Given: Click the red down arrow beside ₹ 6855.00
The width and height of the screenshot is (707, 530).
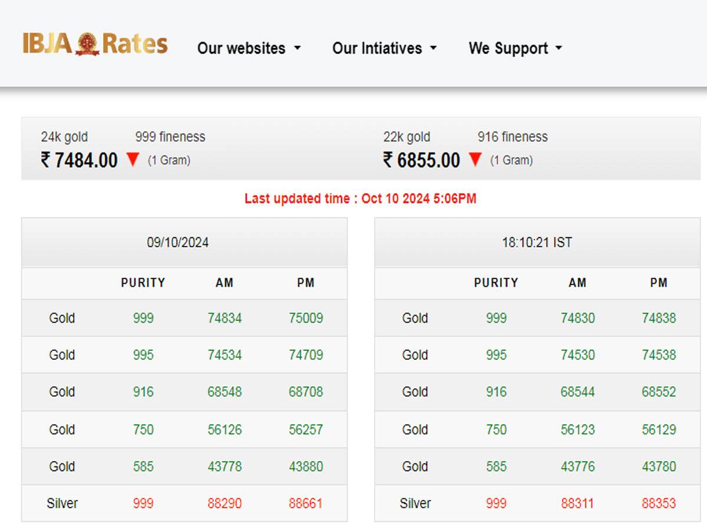Looking at the screenshot, I should point(475,160).
